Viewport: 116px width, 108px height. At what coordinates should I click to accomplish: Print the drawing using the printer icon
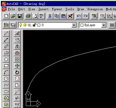28,16
